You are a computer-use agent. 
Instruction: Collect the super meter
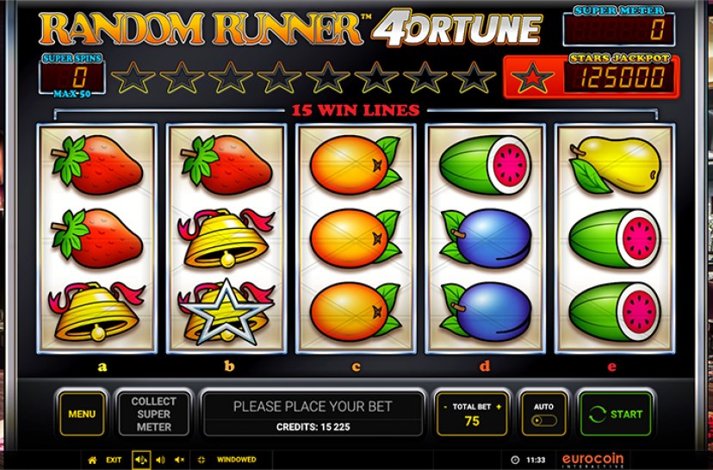click(153, 414)
